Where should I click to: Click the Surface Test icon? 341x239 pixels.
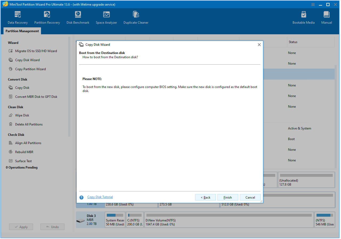11,161
